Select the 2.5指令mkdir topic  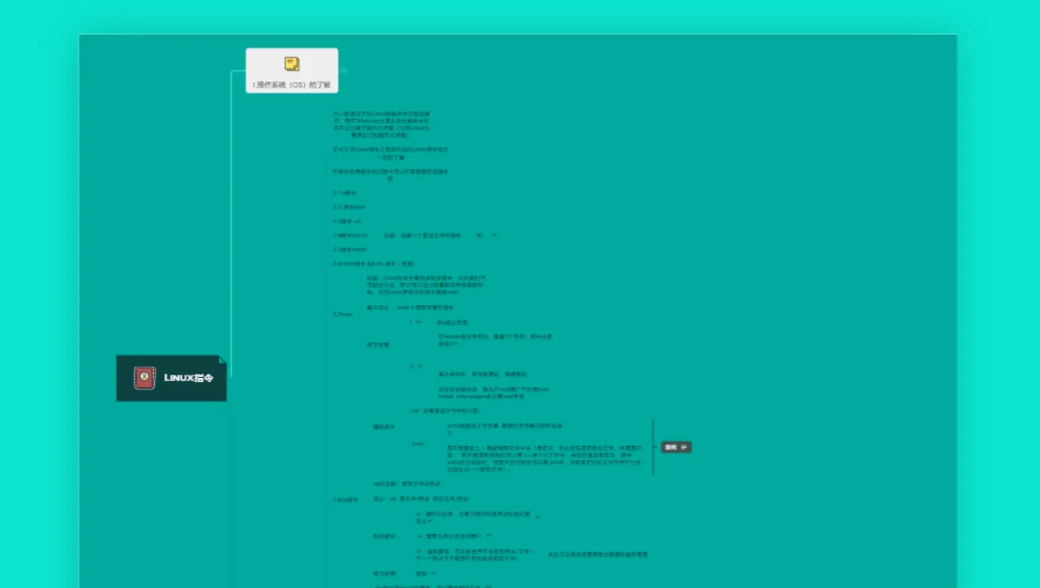tap(349, 249)
